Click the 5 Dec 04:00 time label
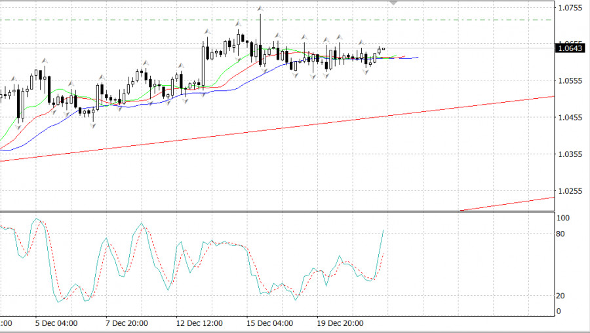 click(x=57, y=323)
